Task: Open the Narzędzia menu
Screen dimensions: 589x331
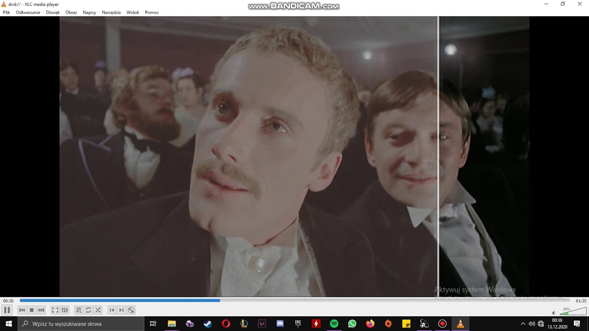Action: pyautogui.click(x=111, y=12)
